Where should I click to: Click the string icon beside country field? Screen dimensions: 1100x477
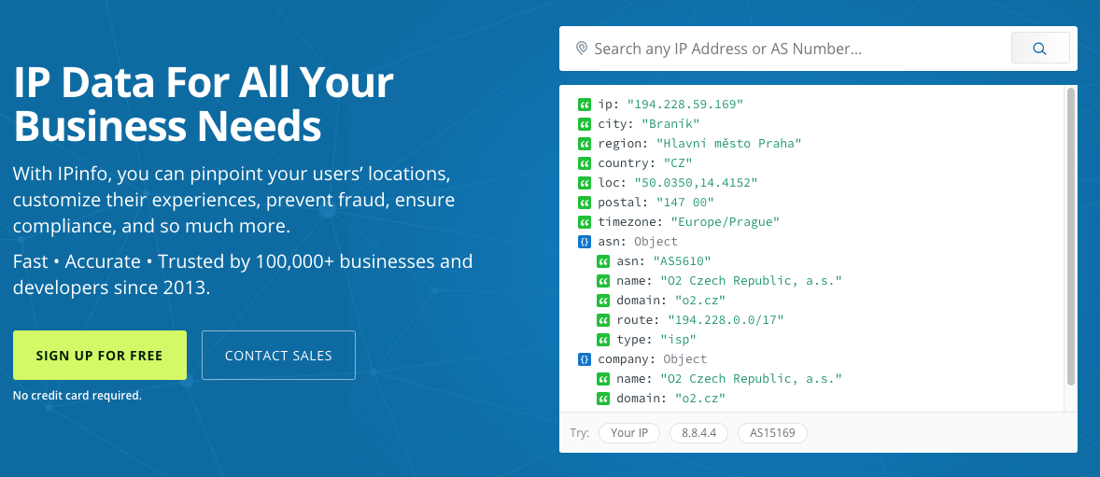585,163
